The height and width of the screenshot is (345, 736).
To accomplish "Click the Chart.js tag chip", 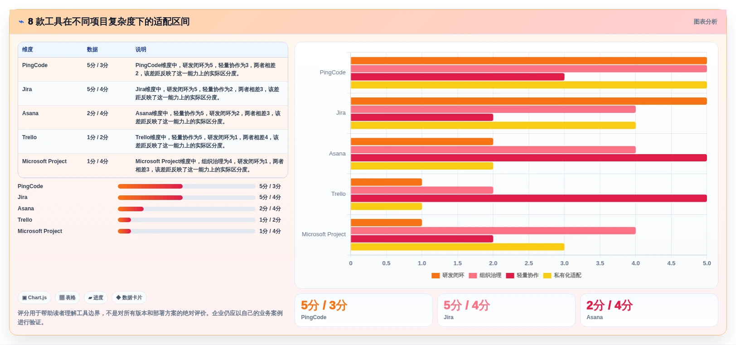I will (x=34, y=298).
